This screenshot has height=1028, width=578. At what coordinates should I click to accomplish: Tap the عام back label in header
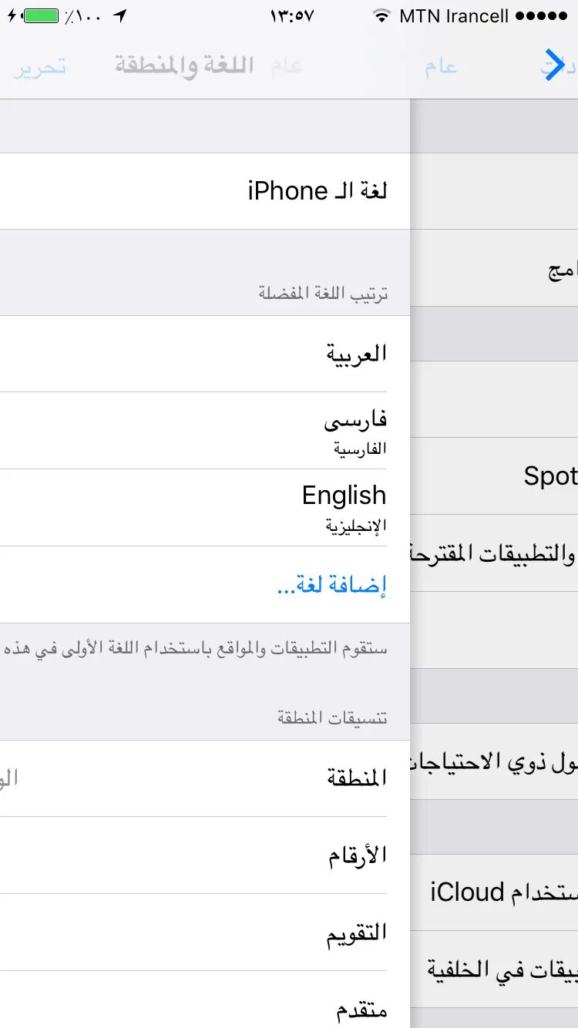441,66
